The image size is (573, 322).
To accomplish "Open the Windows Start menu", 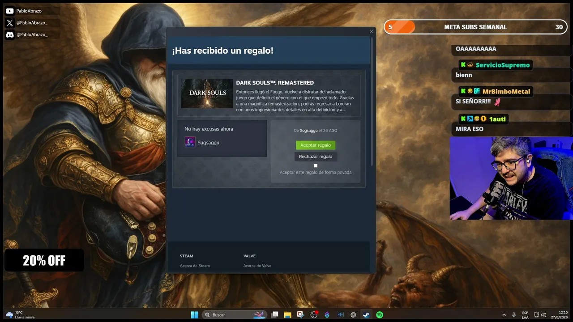I will [x=194, y=315].
